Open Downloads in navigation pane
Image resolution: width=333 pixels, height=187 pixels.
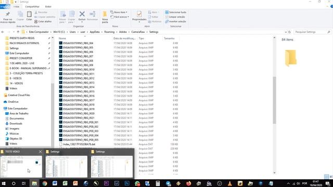click(x=16, y=124)
